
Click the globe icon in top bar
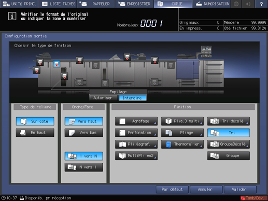(x=236, y=4)
